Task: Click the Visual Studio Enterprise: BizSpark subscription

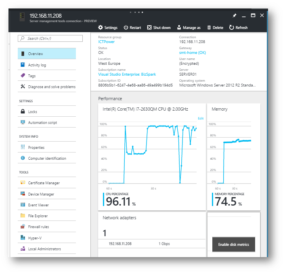Action: (127, 74)
